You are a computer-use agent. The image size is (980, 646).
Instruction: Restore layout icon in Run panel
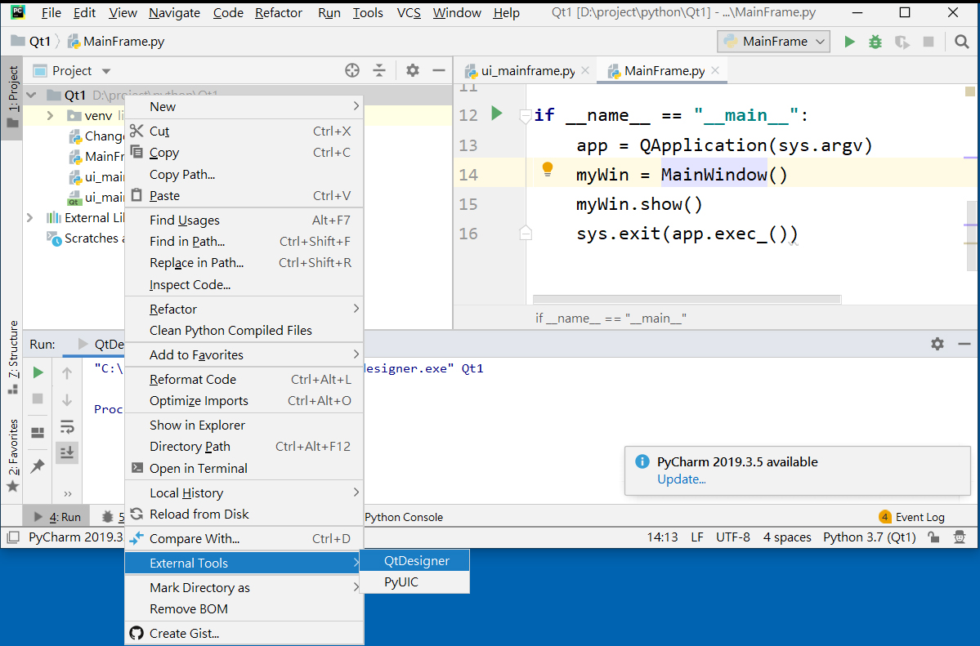point(38,432)
